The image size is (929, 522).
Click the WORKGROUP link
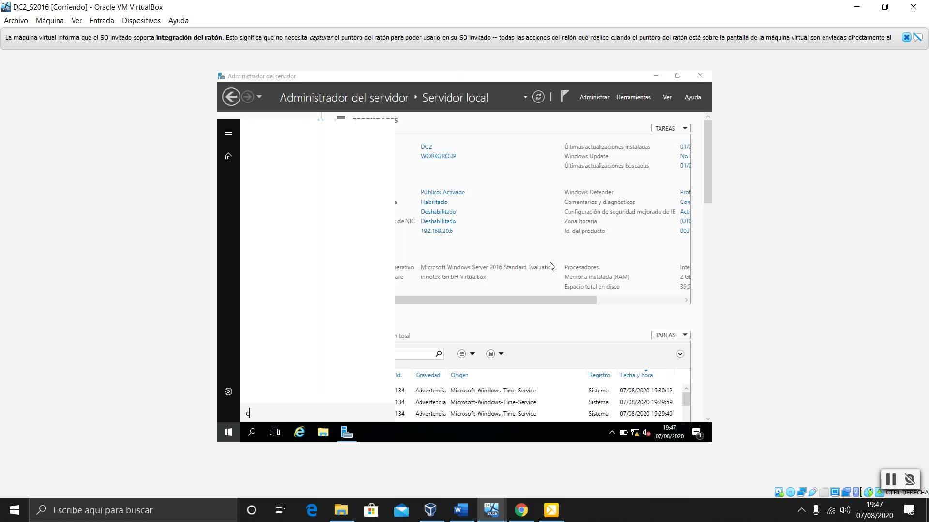tap(438, 156)
